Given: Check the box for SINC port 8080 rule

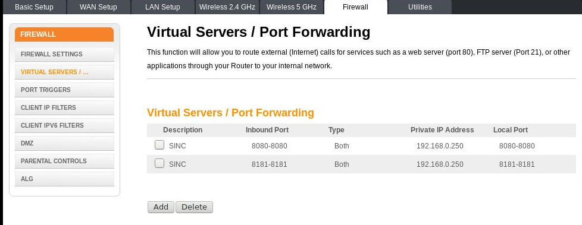Looking at the screenshot, I should click(159, 145).
